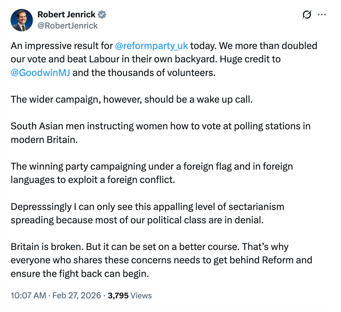Click the "wake up call" sentence

(132, 100)
